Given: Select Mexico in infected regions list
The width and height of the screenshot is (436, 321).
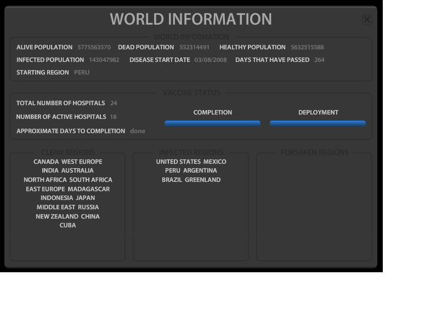Looking at the screenshot, I should 215,162.
